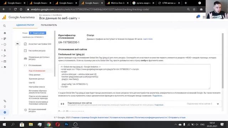Select 'Хранение данных' submenu item
The width and height of the screenshot is (228, 128).
pyautogui.click(x=36, y=79)
